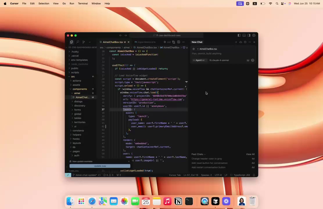Attach an image to chat
Image resolution: width=323 pixels, height=209 pixels.
[x=248, y=60]
